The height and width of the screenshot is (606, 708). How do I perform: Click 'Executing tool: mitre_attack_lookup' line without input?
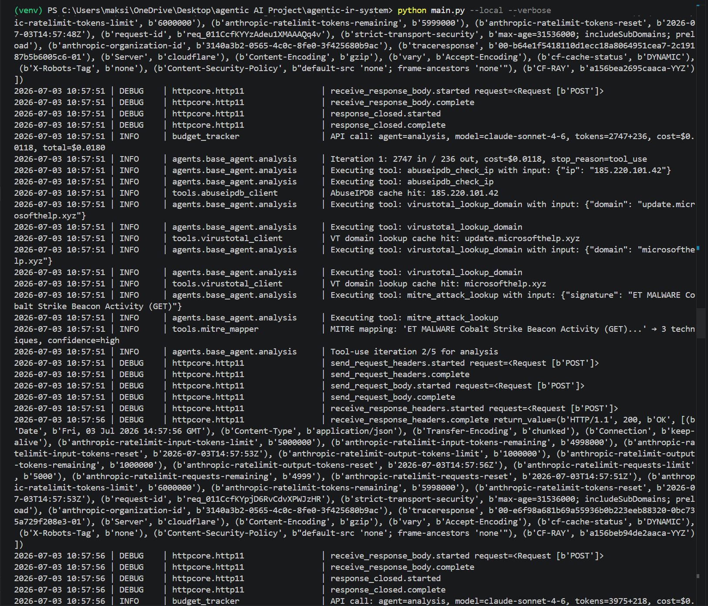(x=414, y=318)
